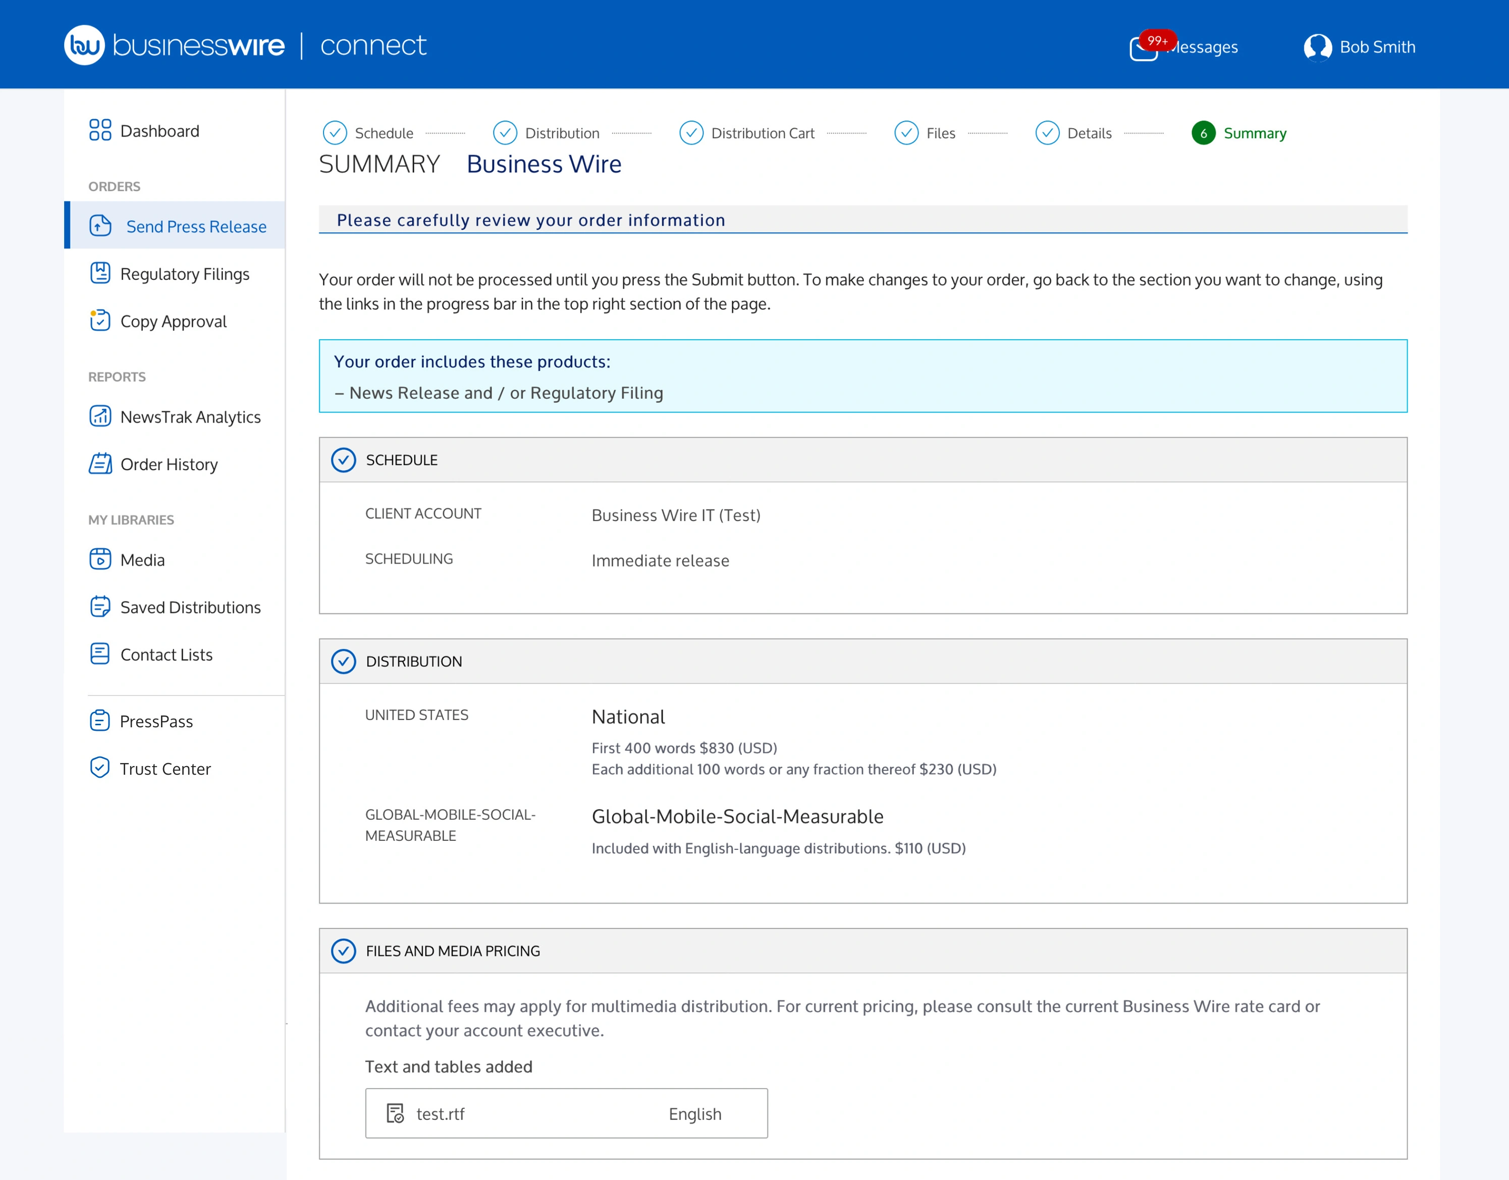Click the Order History icon
The height and width of the screenshot is (1180, 1509).
pos(100,463)
